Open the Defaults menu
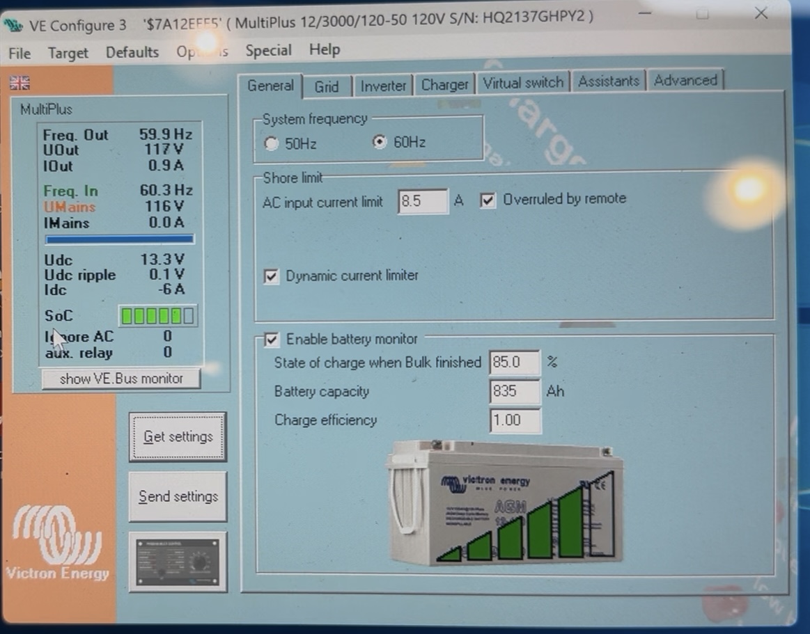 [132, 52]
